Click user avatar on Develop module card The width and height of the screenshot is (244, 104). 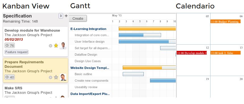[63, 46]
